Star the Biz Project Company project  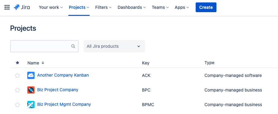(x=17, y=90)
